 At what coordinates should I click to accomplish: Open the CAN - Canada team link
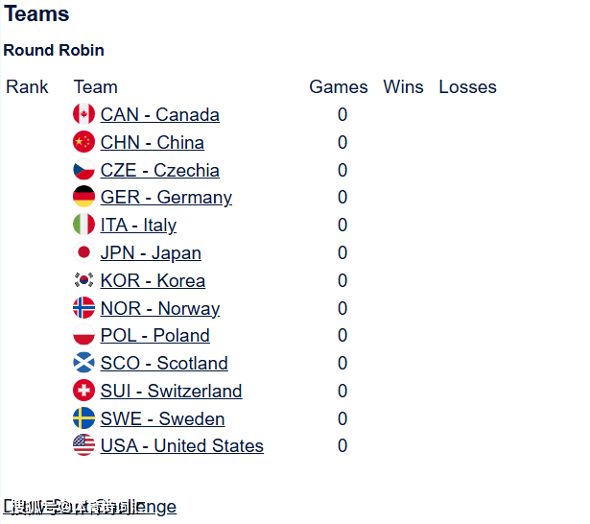click(x=159, y=114)
